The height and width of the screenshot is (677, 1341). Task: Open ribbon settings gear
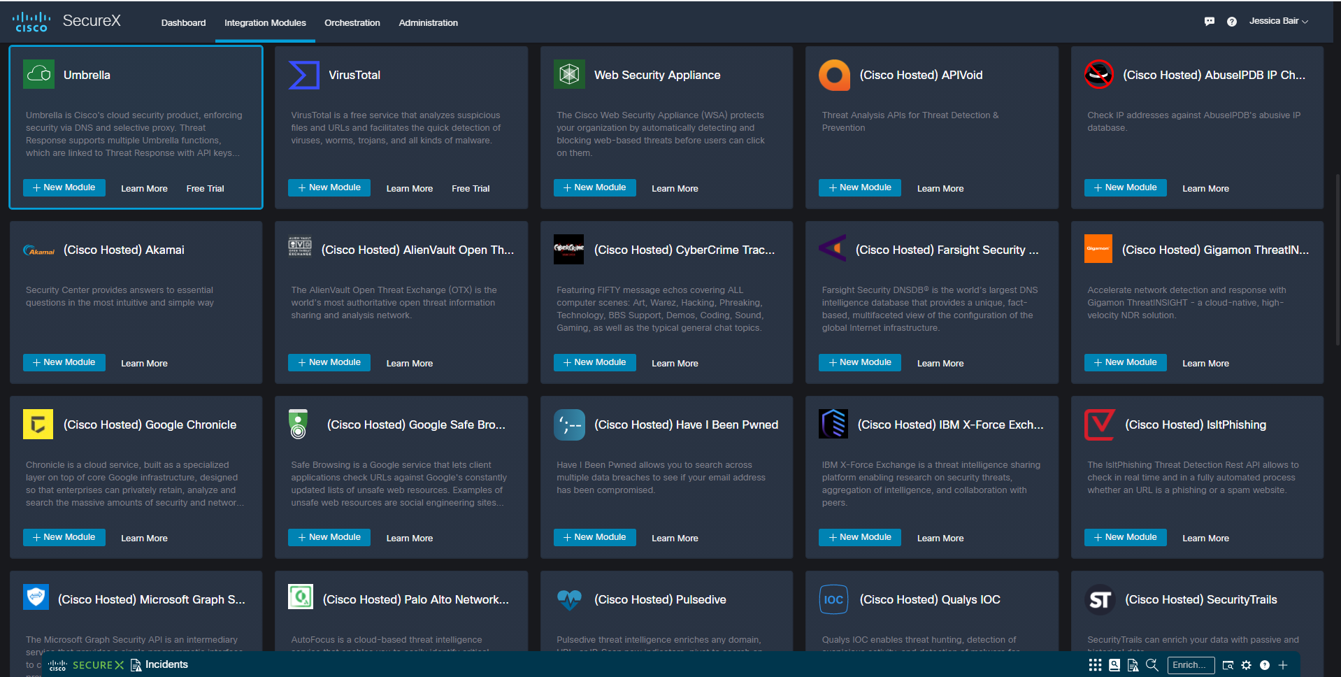(1246, 665)
